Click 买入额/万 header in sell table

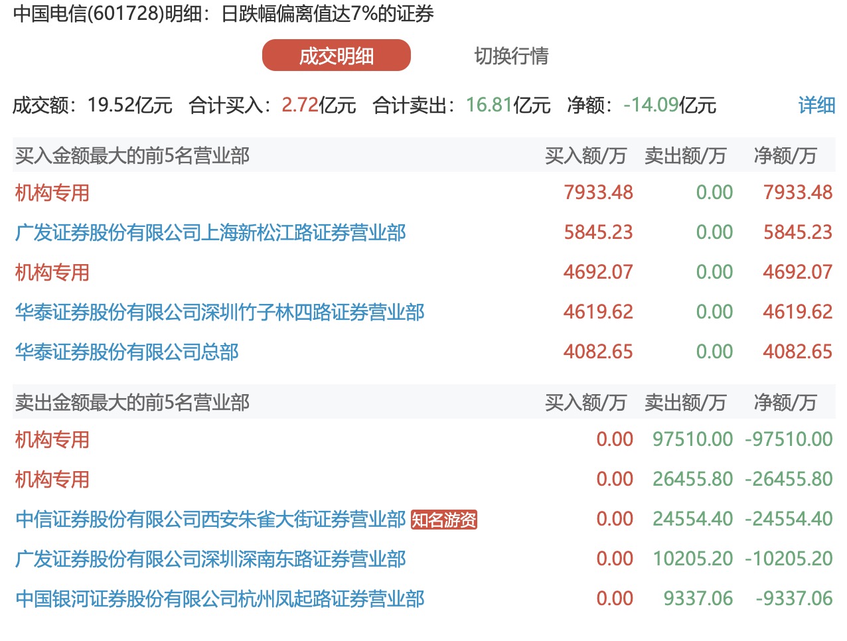tap(585, 403)
